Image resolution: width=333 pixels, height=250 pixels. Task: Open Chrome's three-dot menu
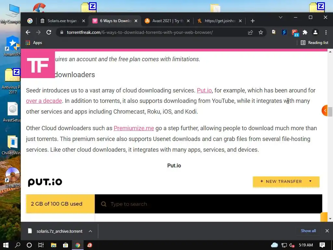click(x=326, y=32)
